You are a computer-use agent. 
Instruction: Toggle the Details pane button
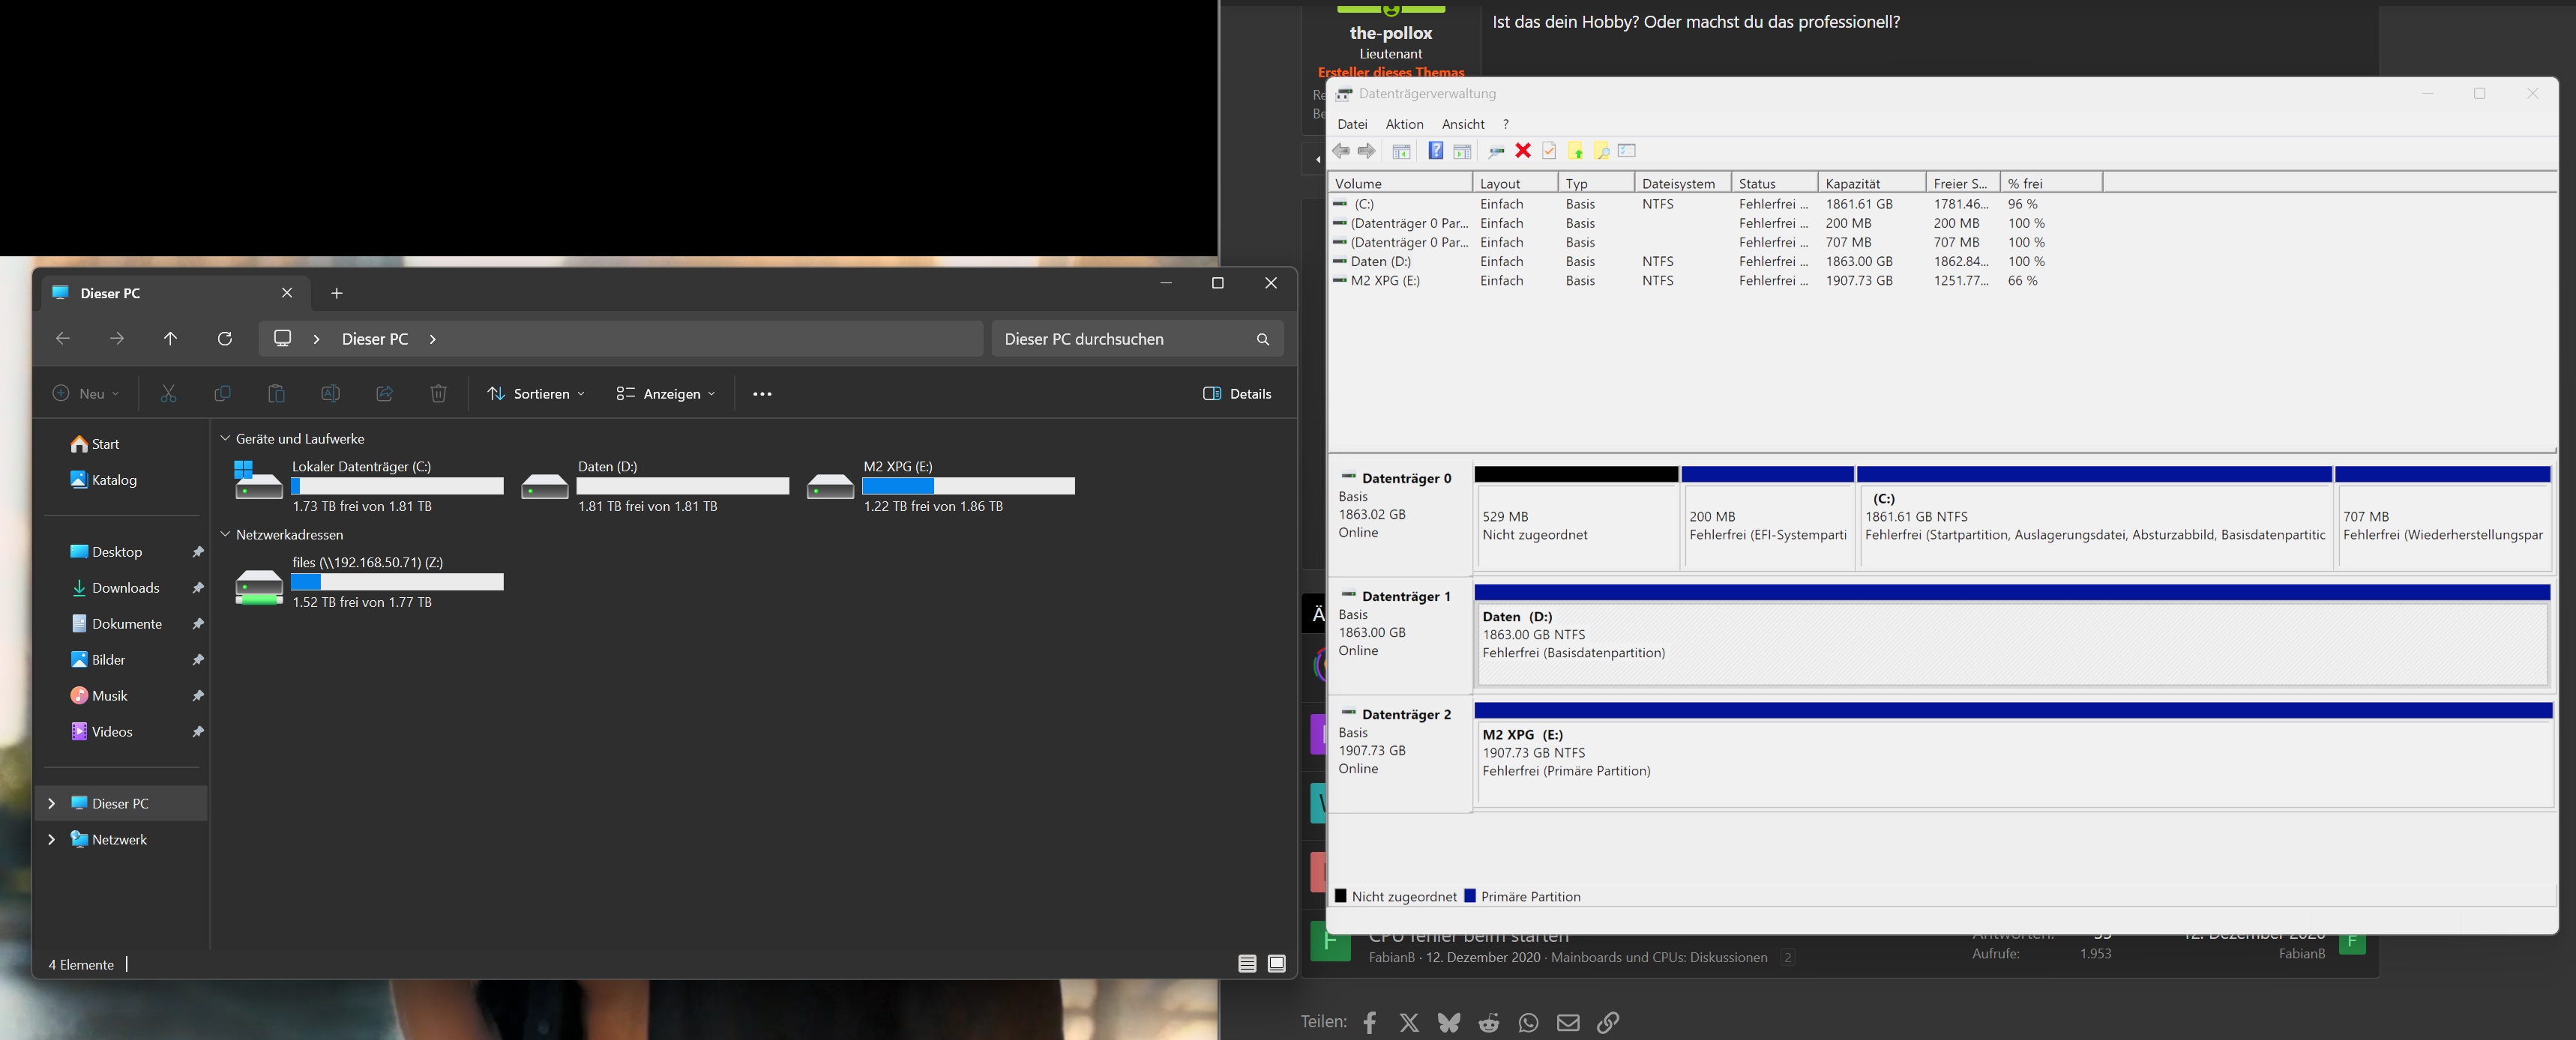click(x=1237, y=393)
